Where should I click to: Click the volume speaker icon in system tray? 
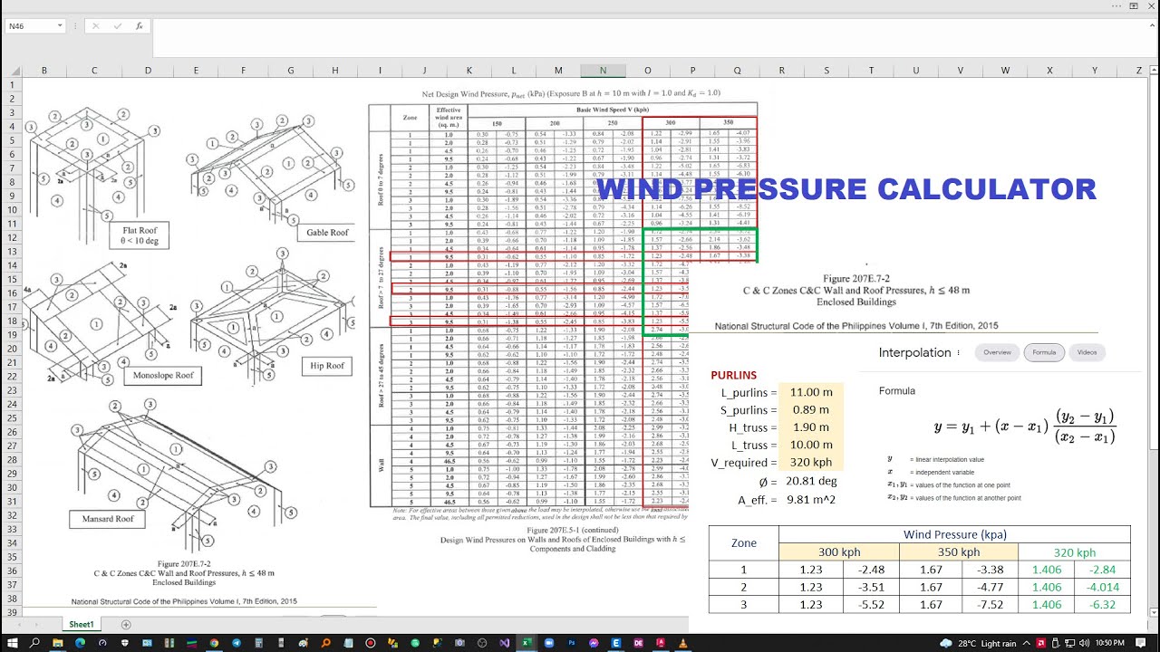click(x=1082, y=643)
